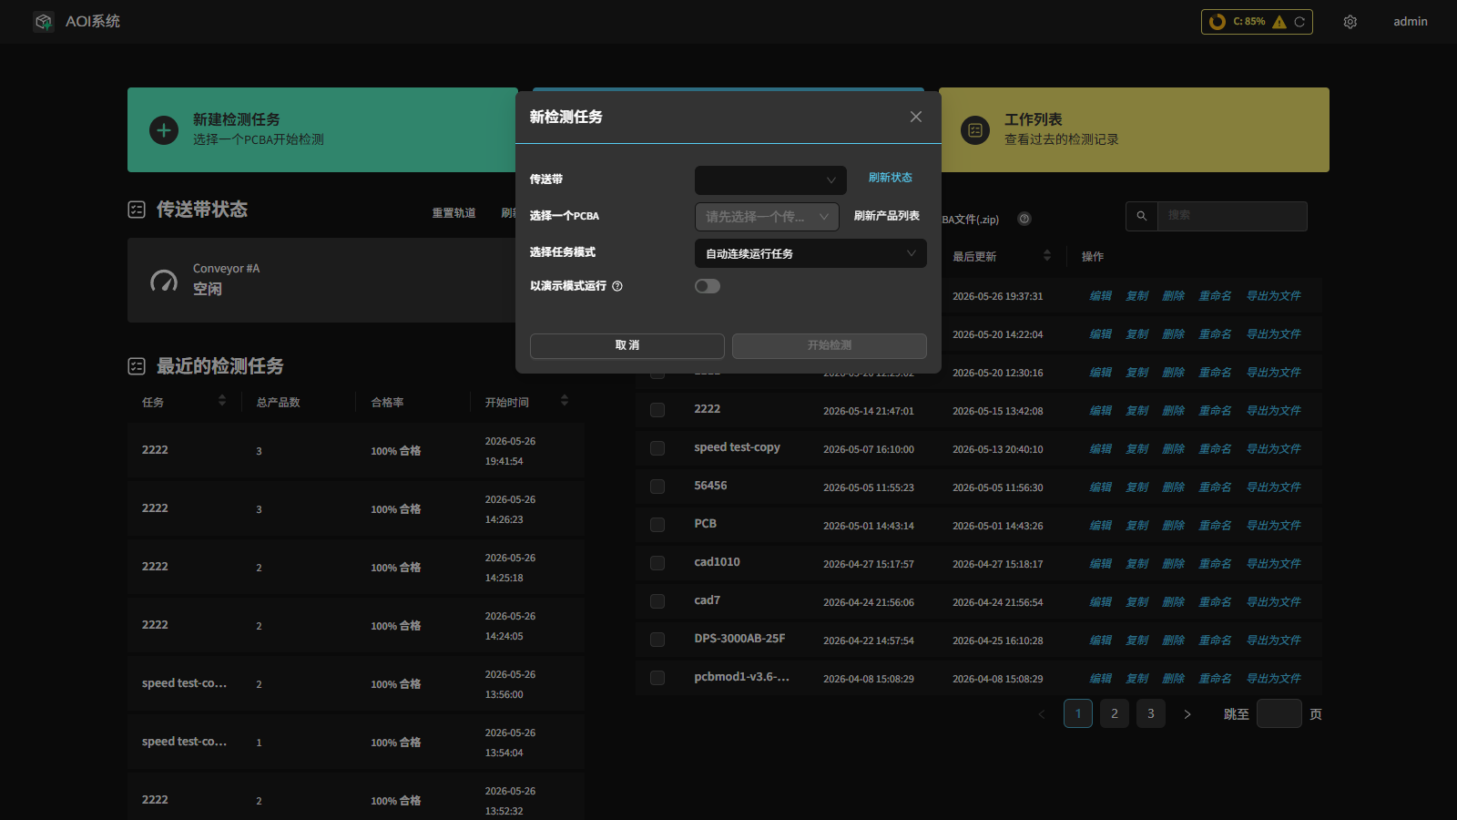1457x820 pixels.
Task: Click the warning triangle in status box
Action: pyautogui.click(x=1279, y=22)
